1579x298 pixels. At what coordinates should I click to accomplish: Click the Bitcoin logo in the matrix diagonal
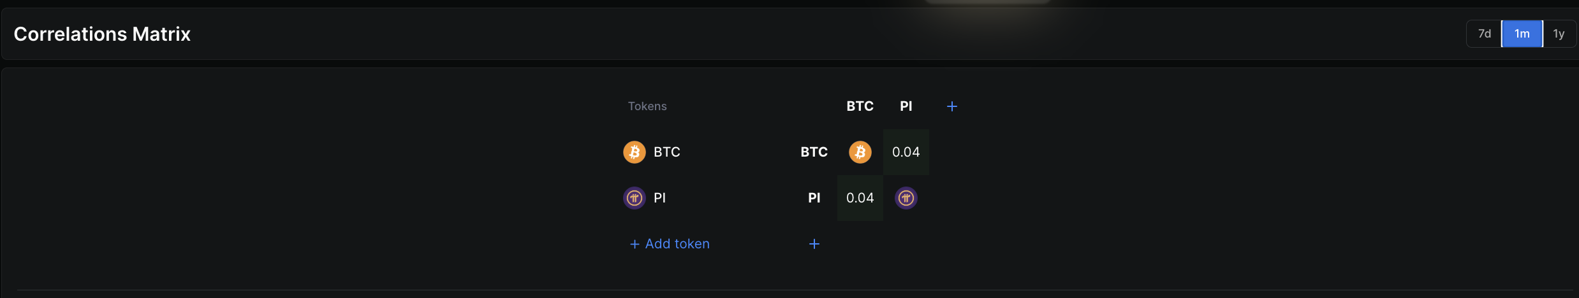click(x=860, y=152)
